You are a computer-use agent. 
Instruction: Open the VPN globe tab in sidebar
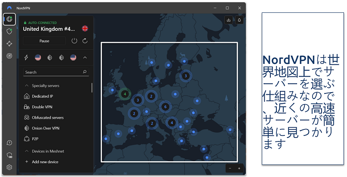(x=9, y=19)
